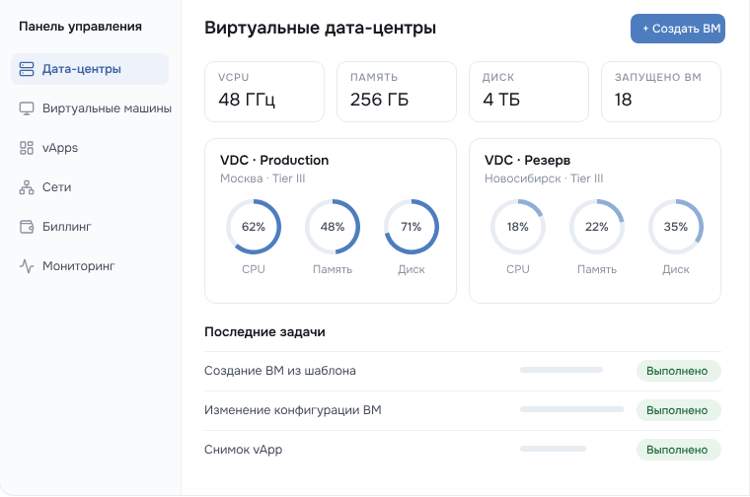The width and height of the screenshot is (750, 497).
Task: Click the Создать ВМ button
Action: point(677,29)
